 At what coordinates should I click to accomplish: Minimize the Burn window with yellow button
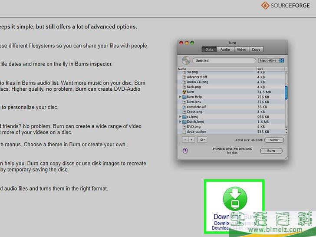(x=187, y=43)
